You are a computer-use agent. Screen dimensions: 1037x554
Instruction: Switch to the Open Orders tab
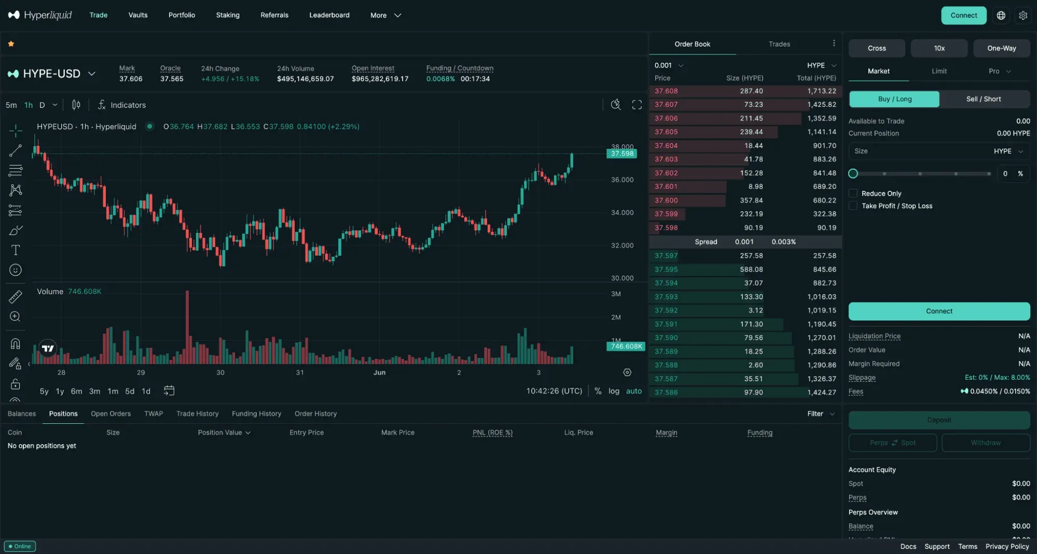[110, 414]
